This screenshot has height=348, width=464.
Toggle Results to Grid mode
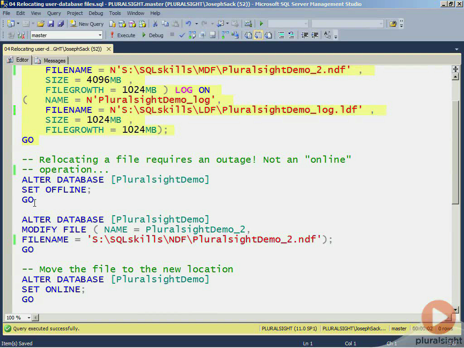(x=258, y=35)
